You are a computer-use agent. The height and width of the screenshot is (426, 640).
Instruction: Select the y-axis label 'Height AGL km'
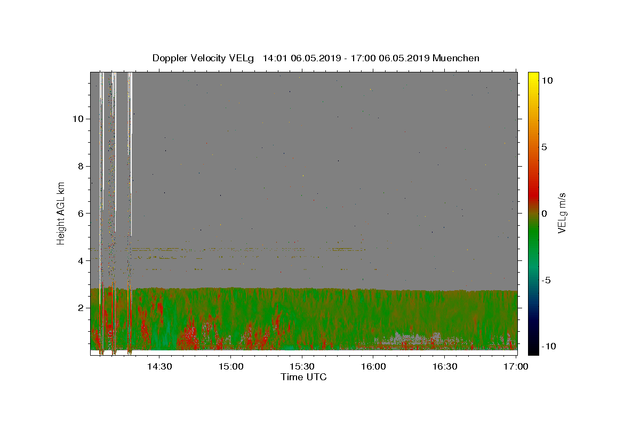[61, 214]
